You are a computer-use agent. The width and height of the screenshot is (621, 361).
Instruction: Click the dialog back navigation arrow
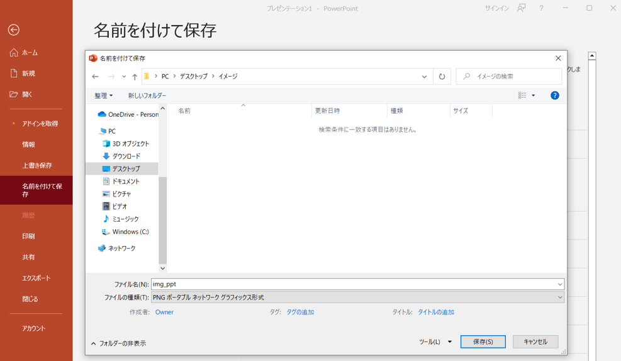coord(95,77)
